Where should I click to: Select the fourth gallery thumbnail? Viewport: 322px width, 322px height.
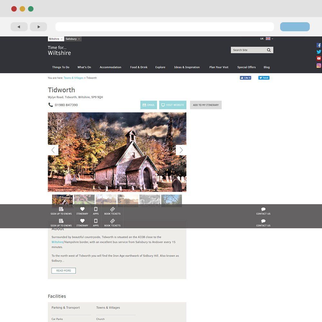click(128, 201)
